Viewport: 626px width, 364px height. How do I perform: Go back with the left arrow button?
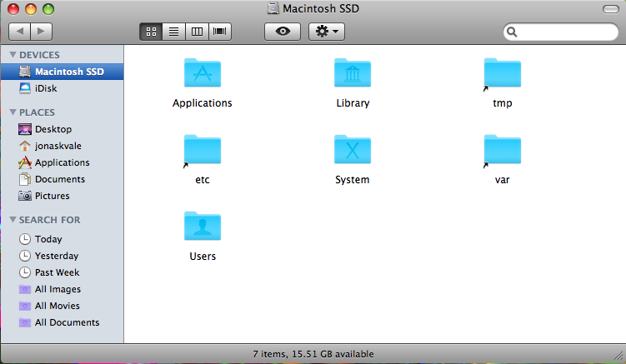pos(19,31)
